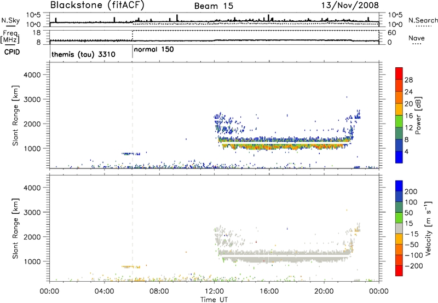Click the "Slant Range [km]" label of the power plot
The image size is (438, 303).
16,115
